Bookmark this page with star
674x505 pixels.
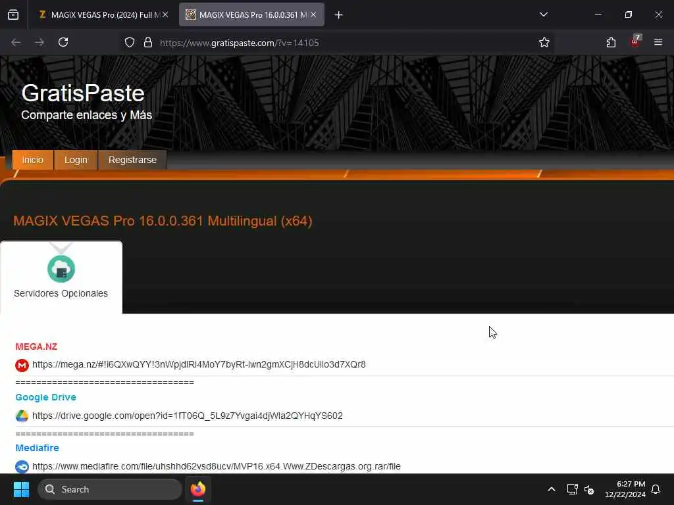tap(544, 43)
